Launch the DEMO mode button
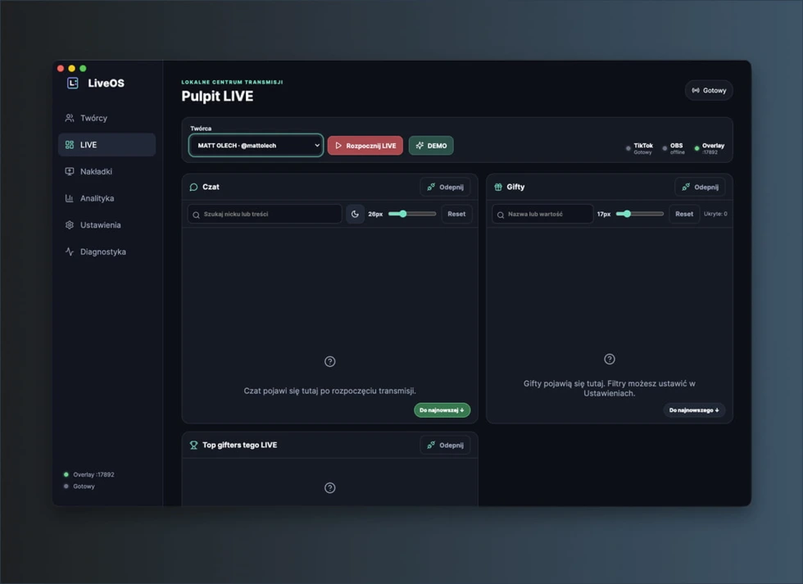This screenshot has width=803, height=584. click(431, 145)
